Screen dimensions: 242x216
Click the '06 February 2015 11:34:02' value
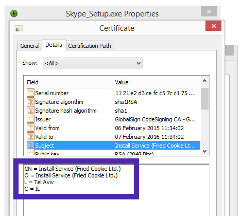pyautogui.click(x=149, y=128)
